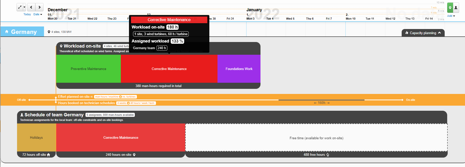The image size is (465, 167).
Task: Jump to Today
Action: coord(27,14)
